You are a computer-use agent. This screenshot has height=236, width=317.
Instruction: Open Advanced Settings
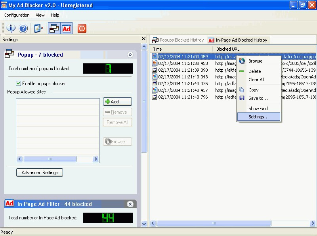40,173
